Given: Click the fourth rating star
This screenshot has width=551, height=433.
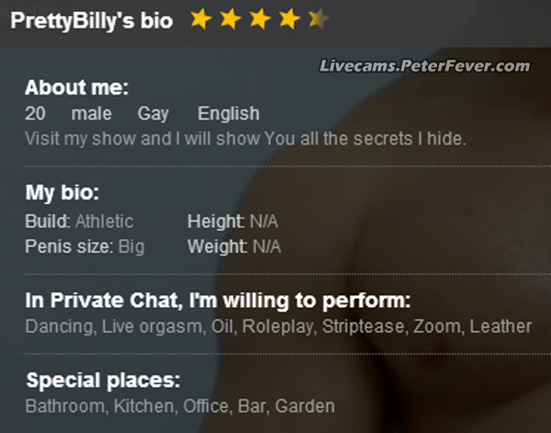Looking at the screenshot, I should [289, 19].
